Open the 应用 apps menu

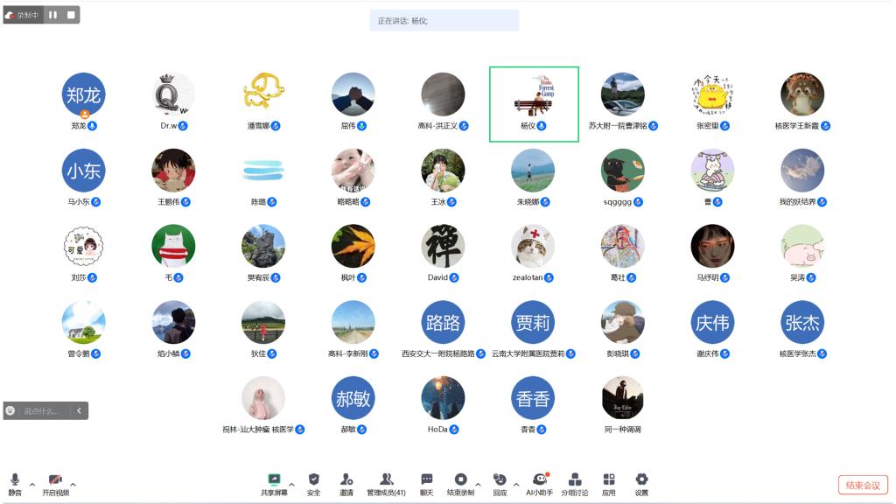pos(608,484)
